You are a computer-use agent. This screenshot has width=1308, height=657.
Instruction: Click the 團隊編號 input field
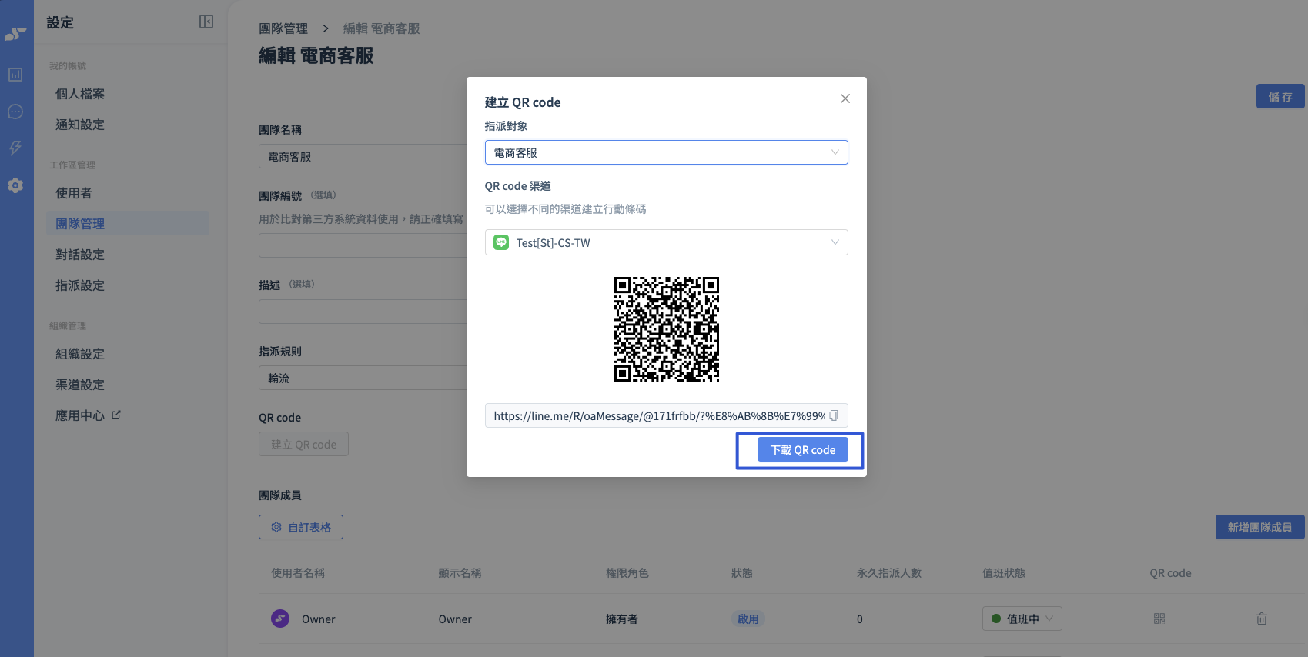coord(363,245)
